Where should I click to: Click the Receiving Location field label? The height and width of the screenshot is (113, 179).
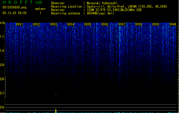[x=66, y=6]
